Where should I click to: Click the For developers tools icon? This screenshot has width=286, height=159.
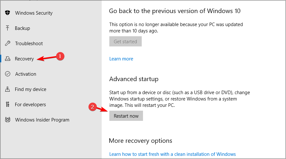pyautogui.click(x=8, y=105)
